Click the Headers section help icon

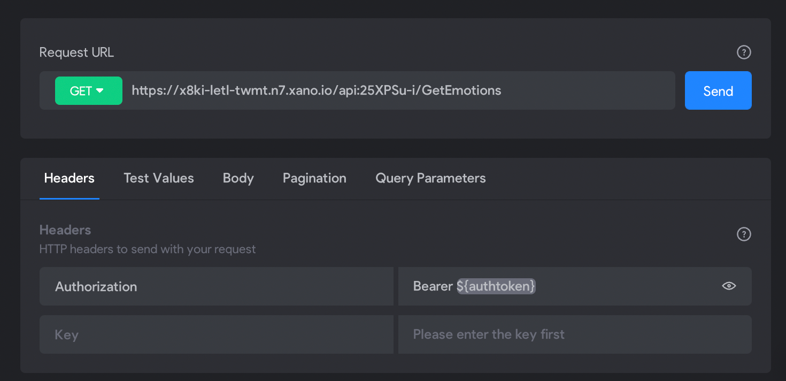pos(744,234)
